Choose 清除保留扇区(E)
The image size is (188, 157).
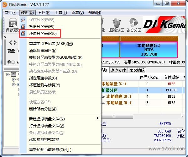tap(60, 51)
